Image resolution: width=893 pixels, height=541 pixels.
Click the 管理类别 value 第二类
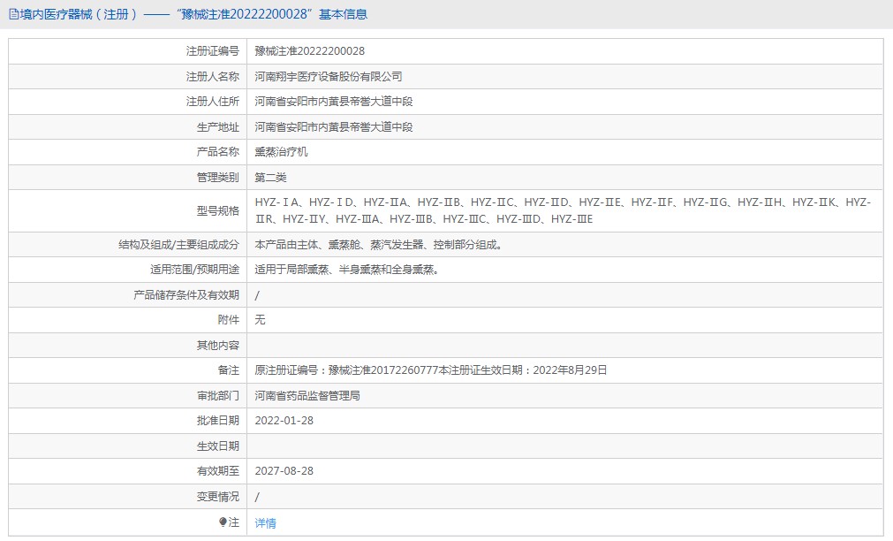[x=270, y=178]
